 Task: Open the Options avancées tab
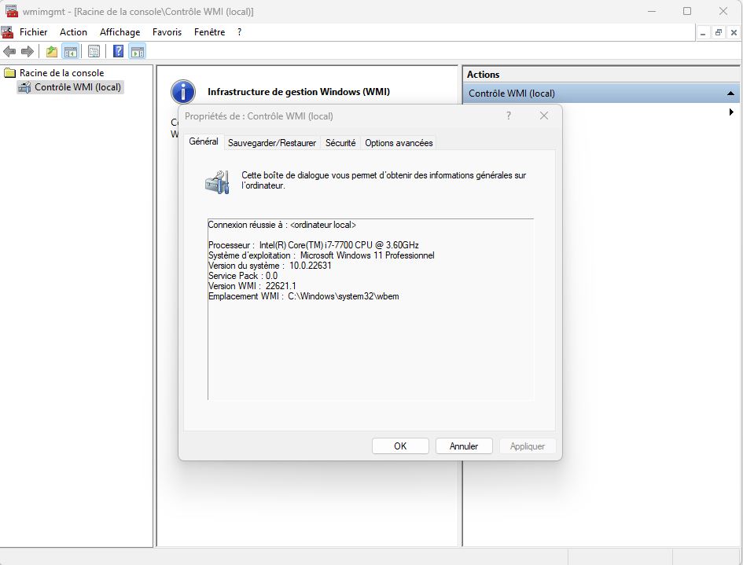tap(399, 143)
